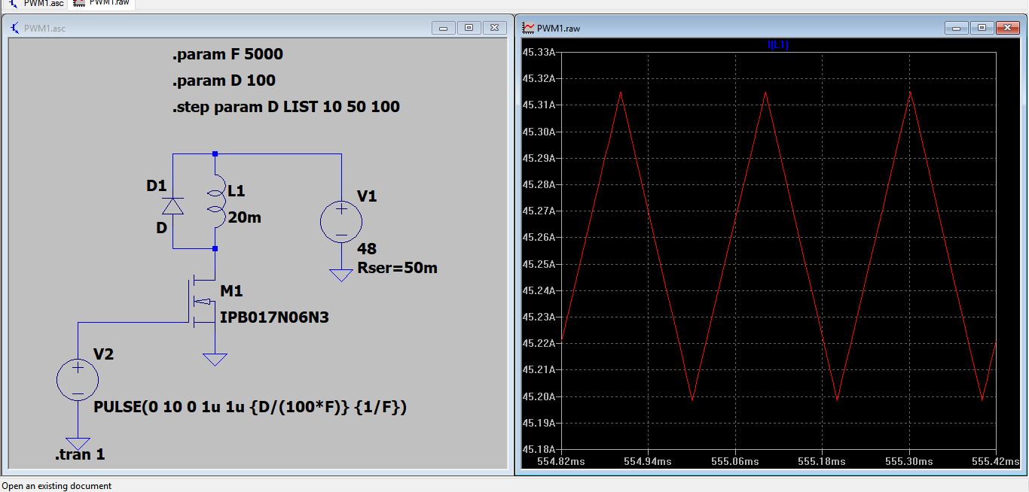The image size is (1029, 492).
Task: Switch to the PWM1.asc document tab
Action: [x=36, y=3]
